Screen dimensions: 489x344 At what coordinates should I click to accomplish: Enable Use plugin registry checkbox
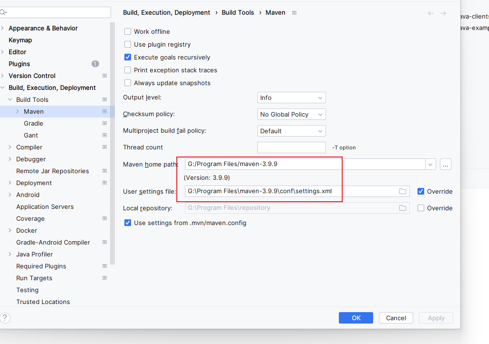click(128, 44)
